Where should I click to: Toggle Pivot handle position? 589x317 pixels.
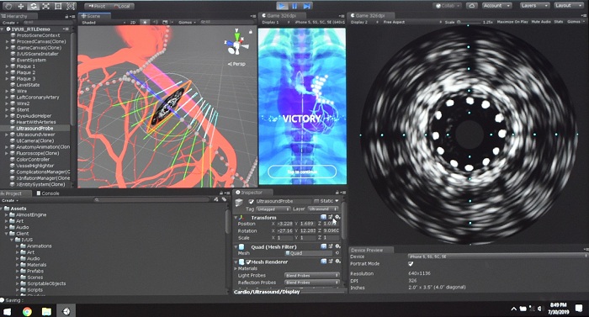coord(97,6)
